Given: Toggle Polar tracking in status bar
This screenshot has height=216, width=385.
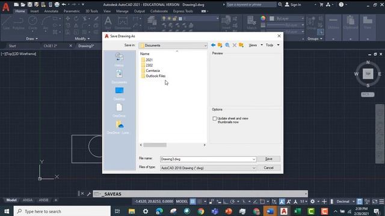Looking at the screenshot, I should [232, 202].
